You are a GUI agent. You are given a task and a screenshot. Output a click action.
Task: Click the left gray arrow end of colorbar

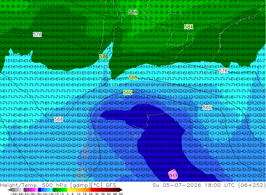10,190
